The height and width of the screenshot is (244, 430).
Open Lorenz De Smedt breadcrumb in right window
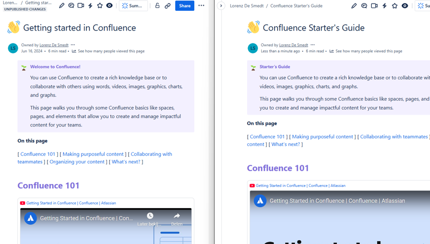click(247, 6)
